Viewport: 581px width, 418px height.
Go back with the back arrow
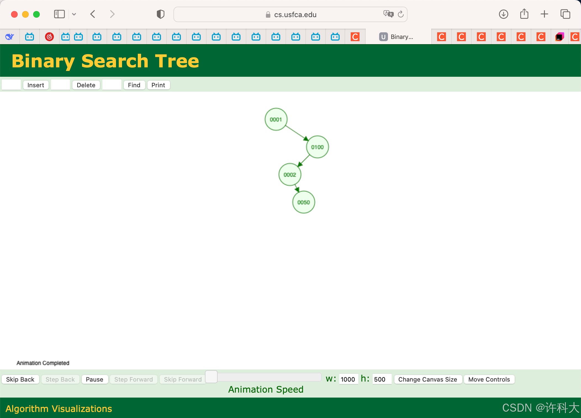pos(93,14)
